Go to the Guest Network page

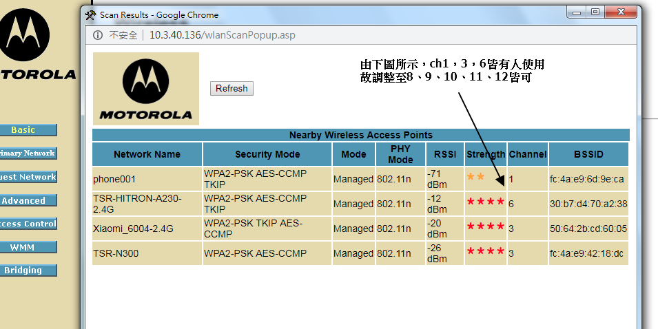(28, 177)
